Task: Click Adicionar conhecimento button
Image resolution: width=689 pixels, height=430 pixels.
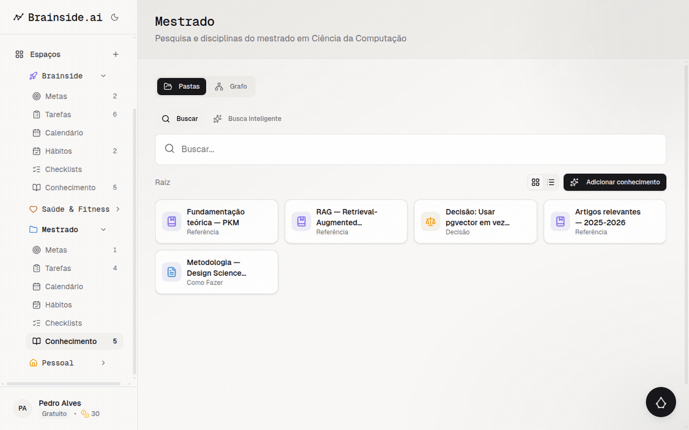Action: (615, 182)
